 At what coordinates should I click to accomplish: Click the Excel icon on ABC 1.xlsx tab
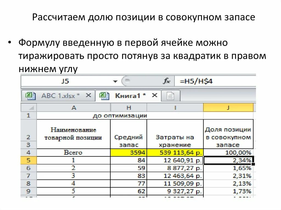(31, 96)
